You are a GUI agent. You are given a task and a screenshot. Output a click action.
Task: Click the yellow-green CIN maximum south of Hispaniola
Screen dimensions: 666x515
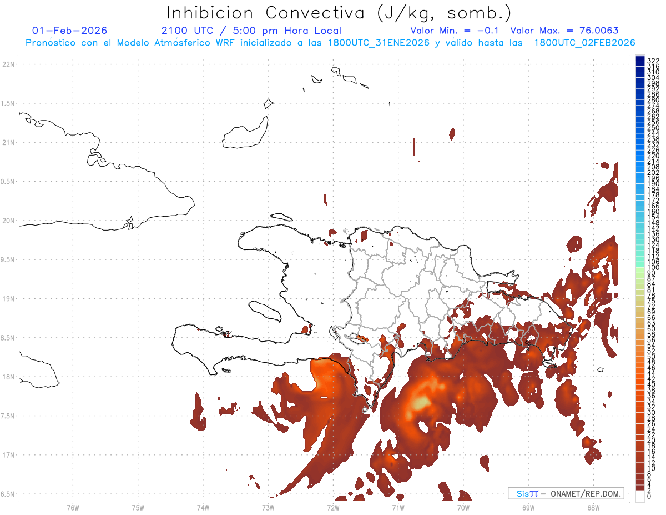421,402
